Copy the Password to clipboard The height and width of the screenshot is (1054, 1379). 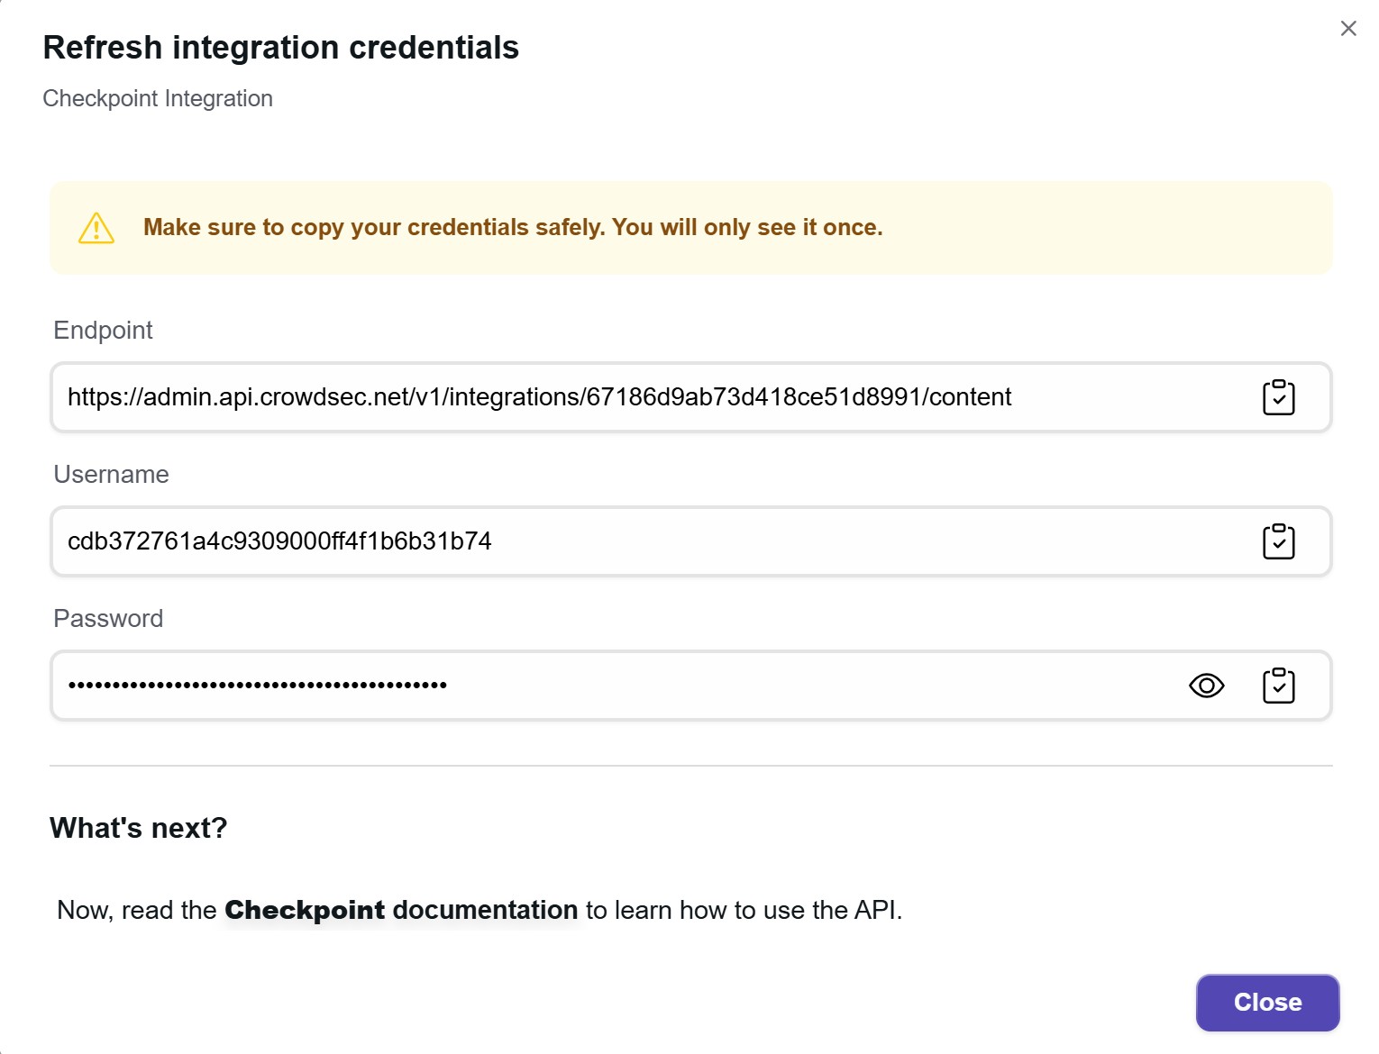tap(1278, 686)
